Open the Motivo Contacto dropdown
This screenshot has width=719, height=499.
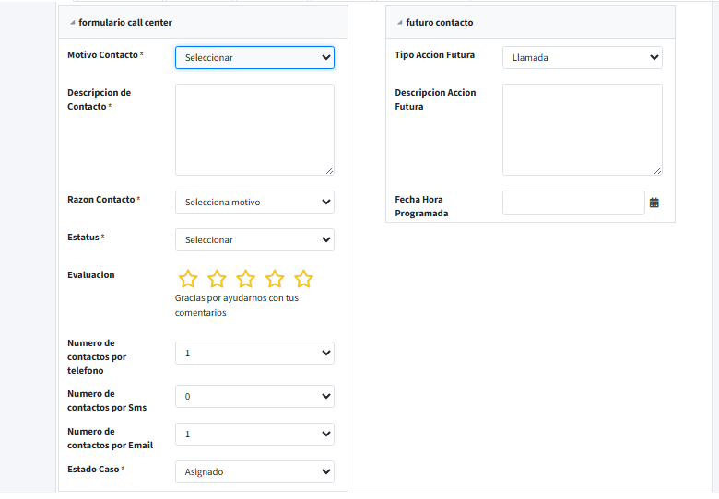coord(254,57)
